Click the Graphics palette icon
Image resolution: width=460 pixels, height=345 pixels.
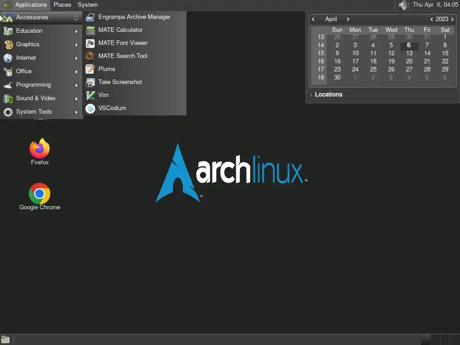pos(8,44)
